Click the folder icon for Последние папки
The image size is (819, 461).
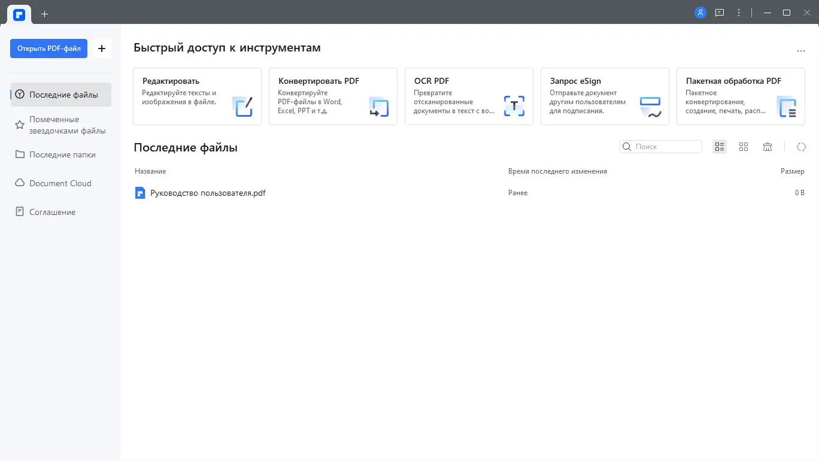coord(20,154)
